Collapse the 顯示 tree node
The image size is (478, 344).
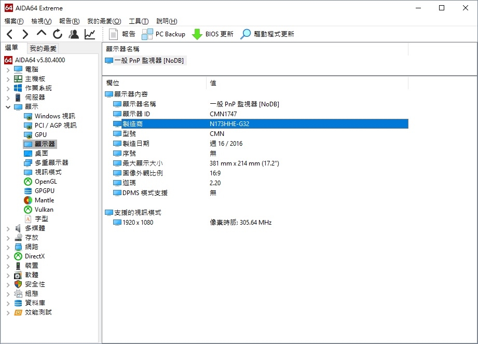(8, 107)
